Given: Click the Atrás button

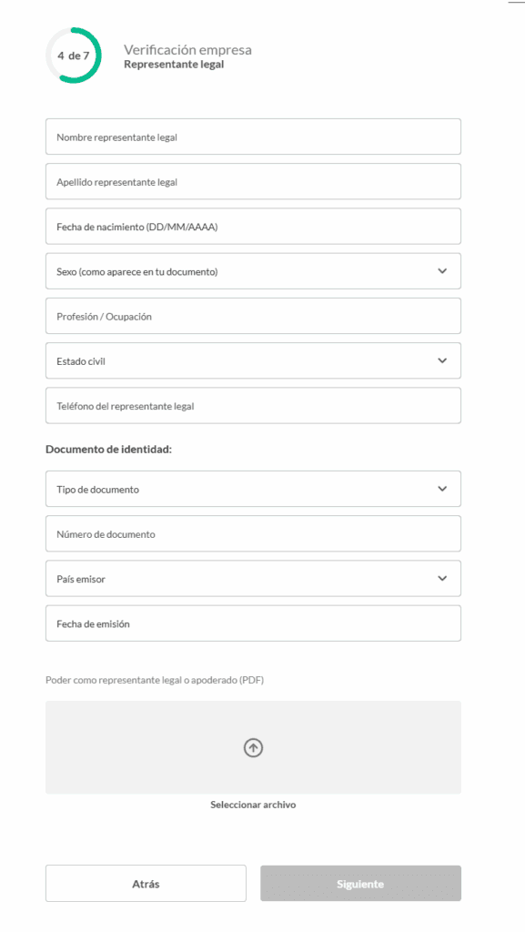Looking at the screenshot, I should (146, 883).
